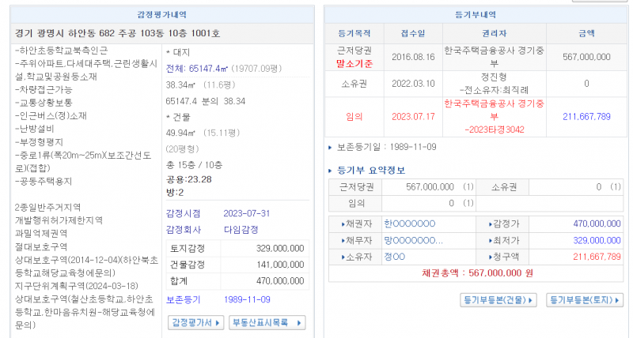Click the 금액 column header
Screen dimensions: 633x338
(x=586, y=33)
